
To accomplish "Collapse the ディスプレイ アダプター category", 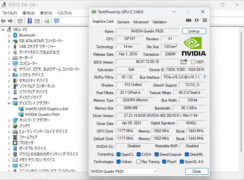I will [x=9, y=103].
